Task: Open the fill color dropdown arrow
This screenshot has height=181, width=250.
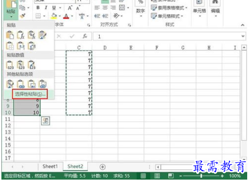Action: point(59,16)
